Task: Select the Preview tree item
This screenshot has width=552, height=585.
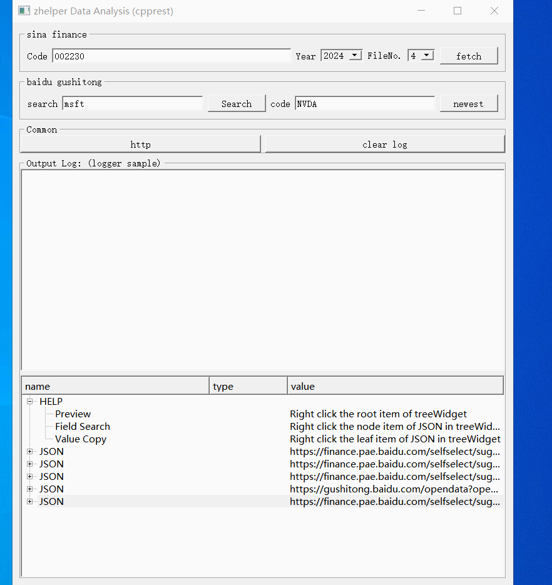Action: click(73, 414)
